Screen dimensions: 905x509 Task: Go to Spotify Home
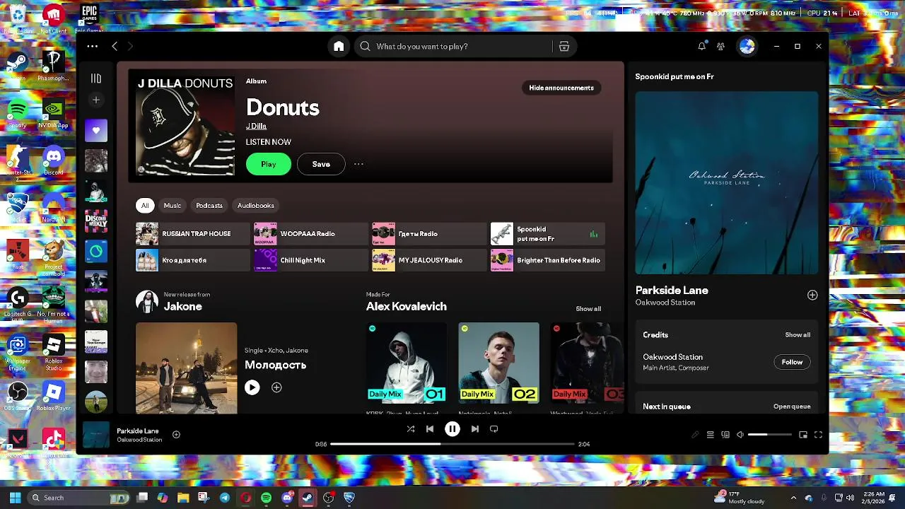339,46
